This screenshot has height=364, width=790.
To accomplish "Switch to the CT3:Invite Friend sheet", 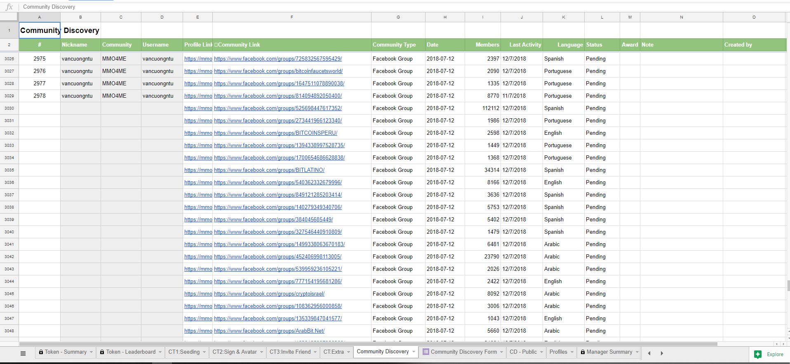I will 290,352.
